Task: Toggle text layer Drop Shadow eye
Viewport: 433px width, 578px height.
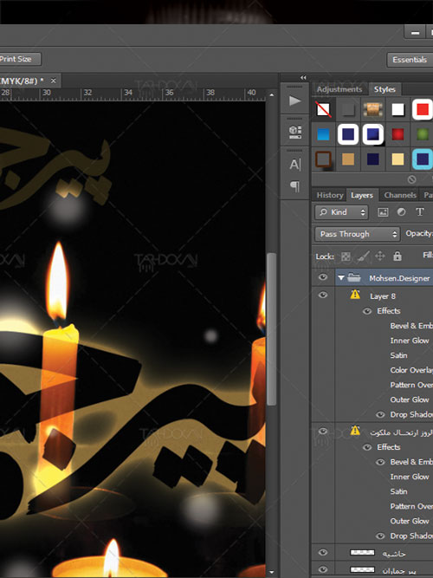Action: [x=380, y=536]
